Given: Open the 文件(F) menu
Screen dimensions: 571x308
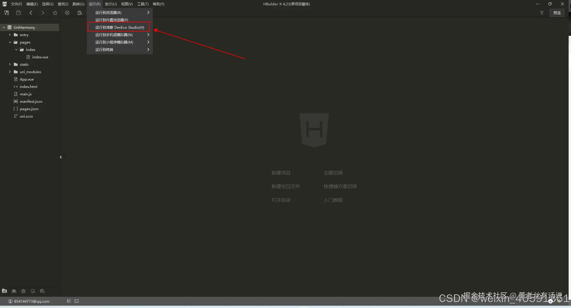Looking at the screenshot, I should pos(17,4).
